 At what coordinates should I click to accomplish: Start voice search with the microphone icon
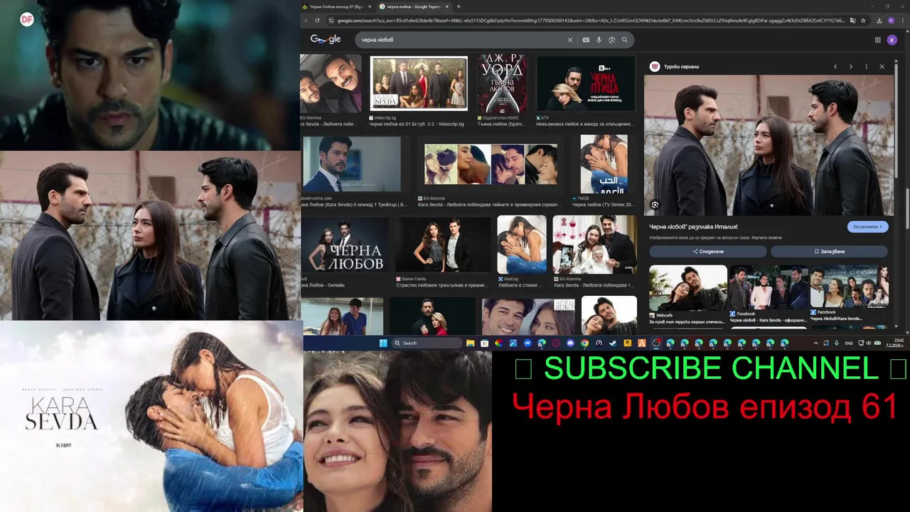pos(599,40)
